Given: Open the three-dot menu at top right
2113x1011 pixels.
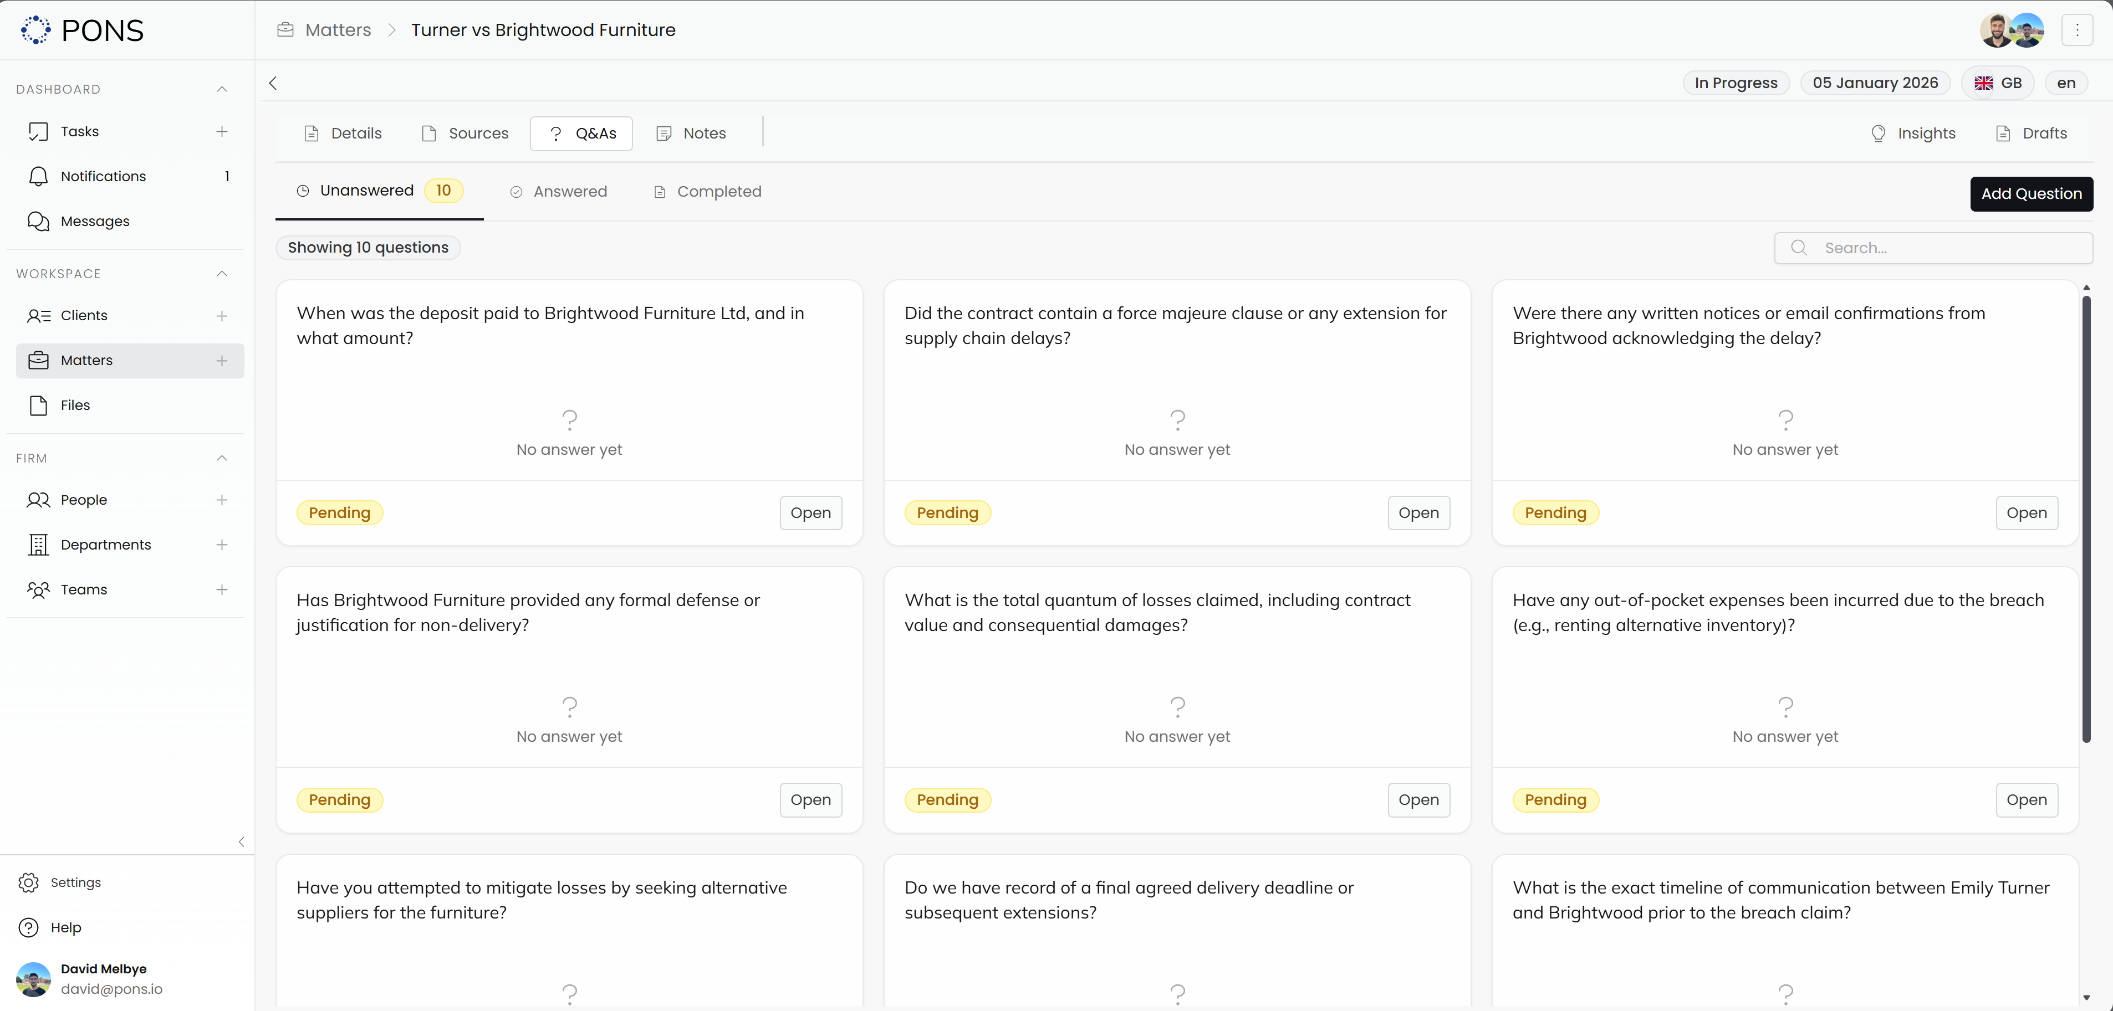Looking at the screenshot, I should [2078, 29].
